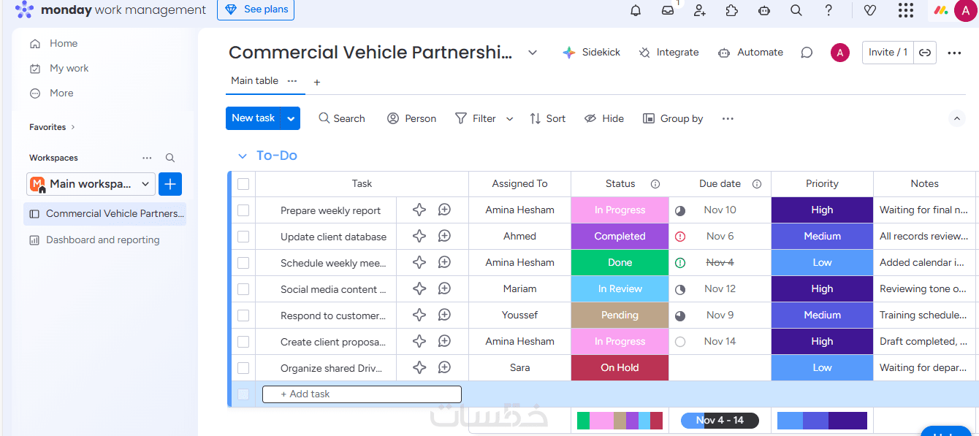The image size is (979, 436).
Task: Collapse the To-Do group
Action: tap(243, 156)
